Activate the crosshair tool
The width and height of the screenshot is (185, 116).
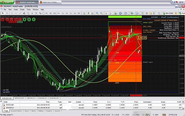pyautogui.click(x=7, y=13)
